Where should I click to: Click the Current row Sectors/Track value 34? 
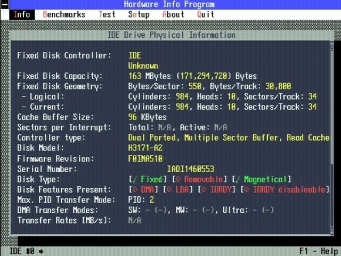(312, 107)
